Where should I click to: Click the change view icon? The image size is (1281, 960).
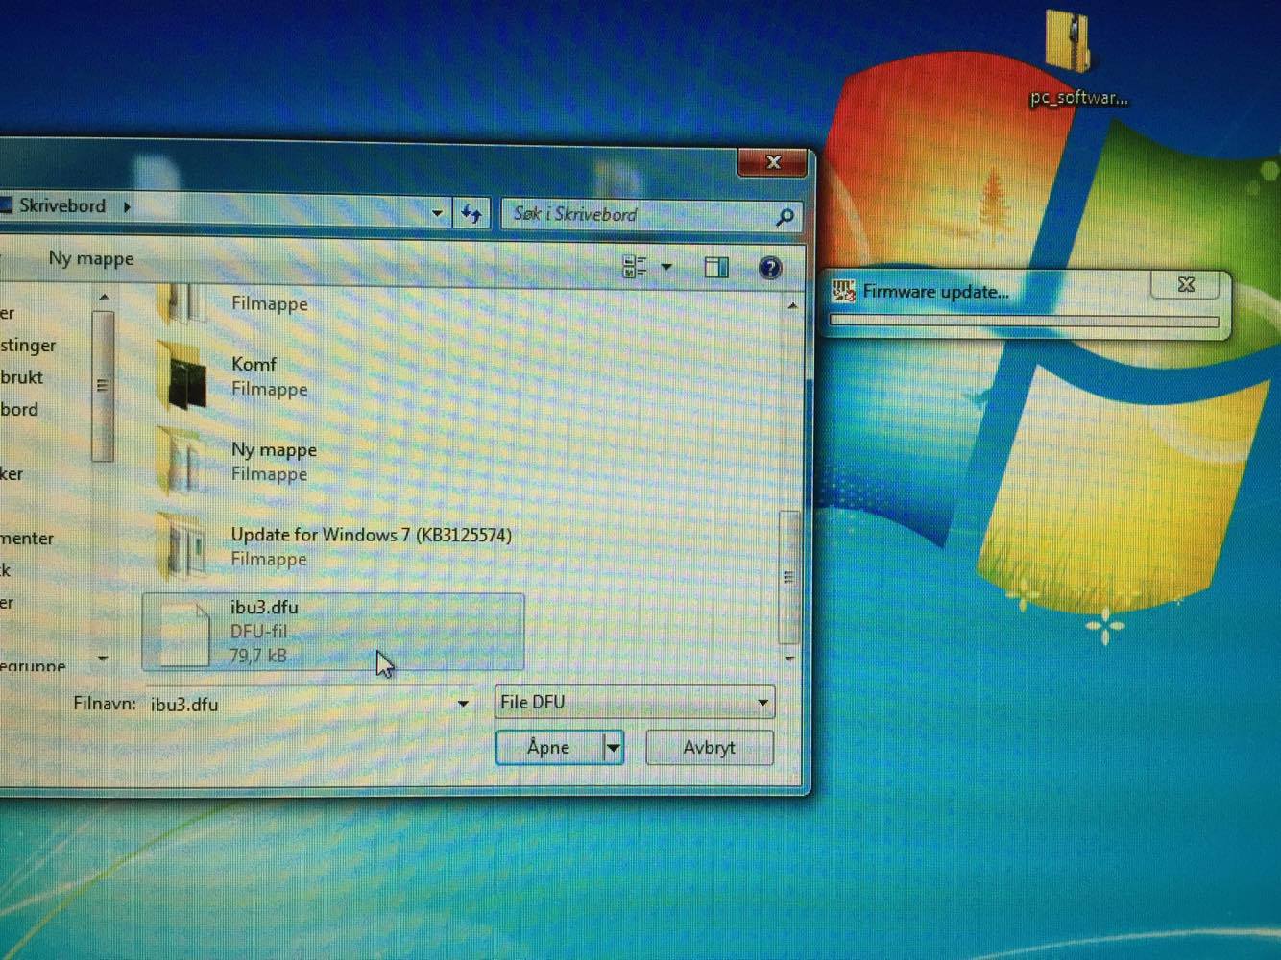pyautogui.click(x=635, y=267)
